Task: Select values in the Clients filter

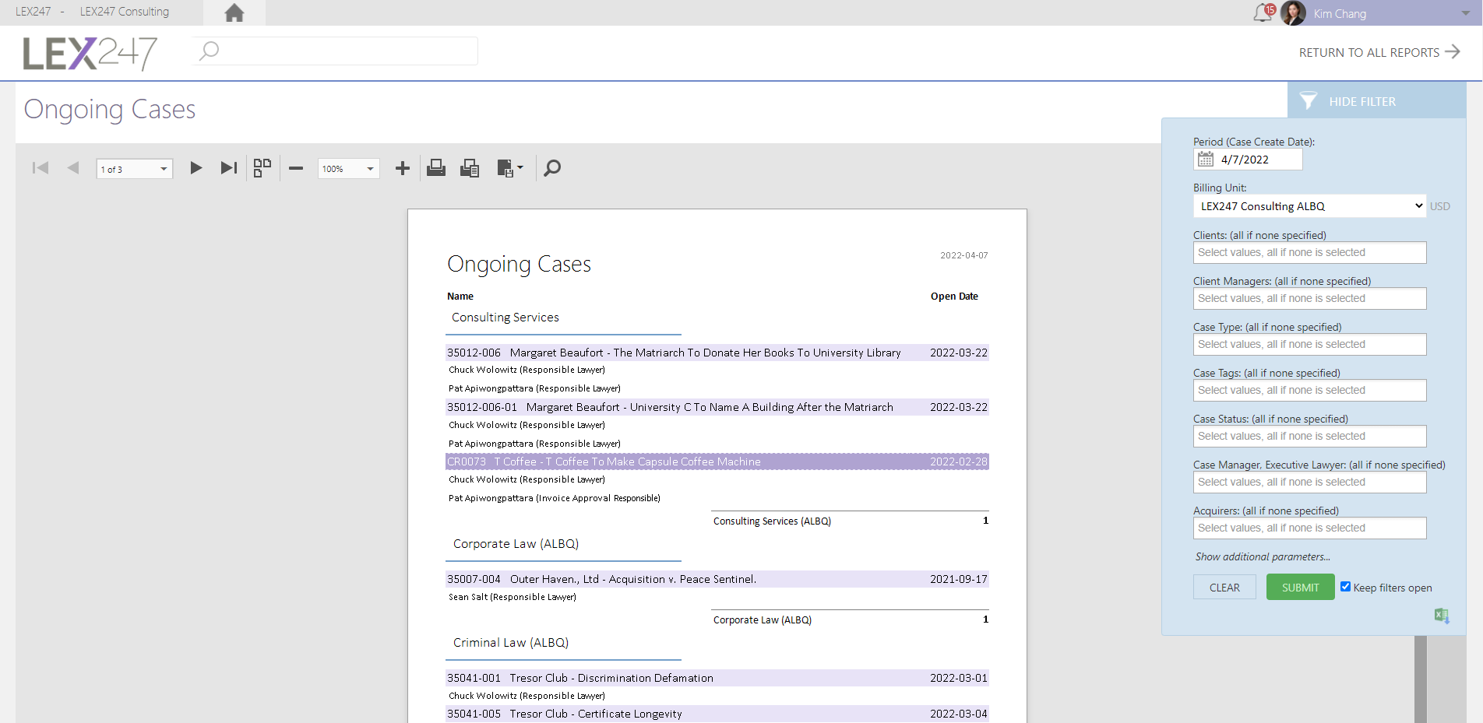Action: coord(1309,253)
